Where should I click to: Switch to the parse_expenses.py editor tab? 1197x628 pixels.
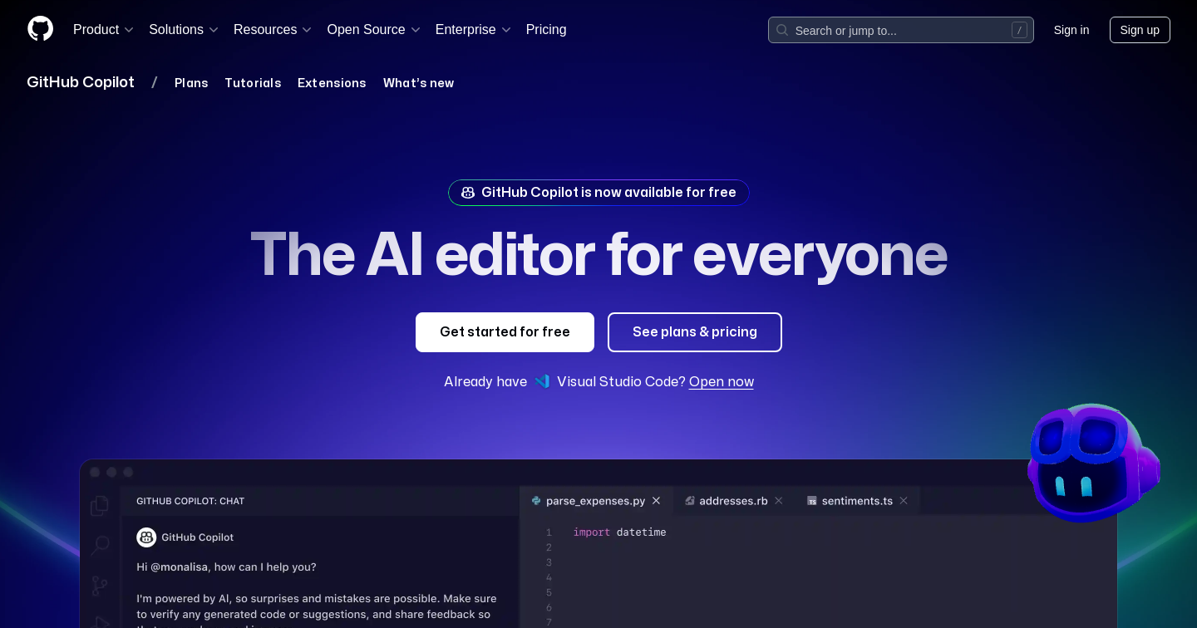point(596,501)
